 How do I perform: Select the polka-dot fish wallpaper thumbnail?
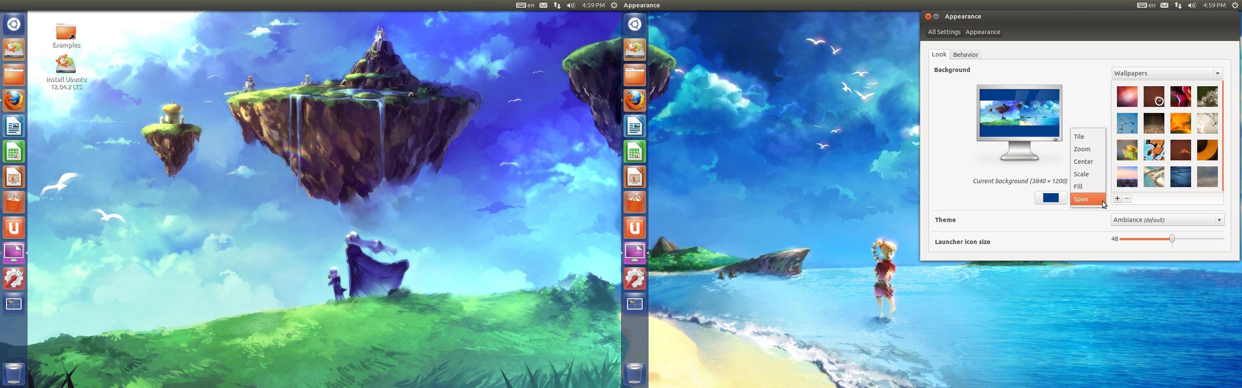[x=1154, y=150]
